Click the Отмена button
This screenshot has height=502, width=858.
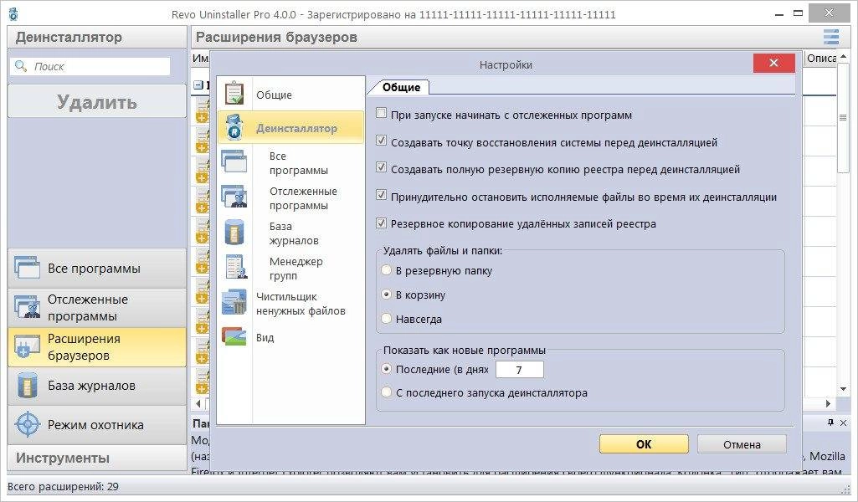(x=742, y=444)
